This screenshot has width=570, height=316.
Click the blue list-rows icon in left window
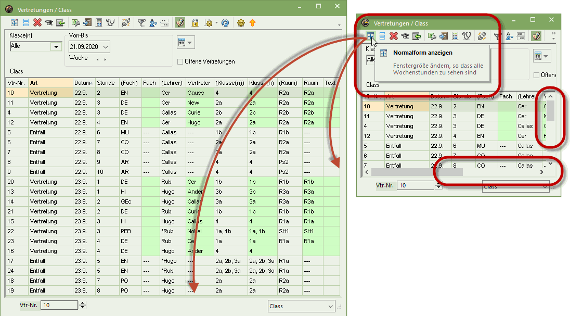tap(26, 22)
